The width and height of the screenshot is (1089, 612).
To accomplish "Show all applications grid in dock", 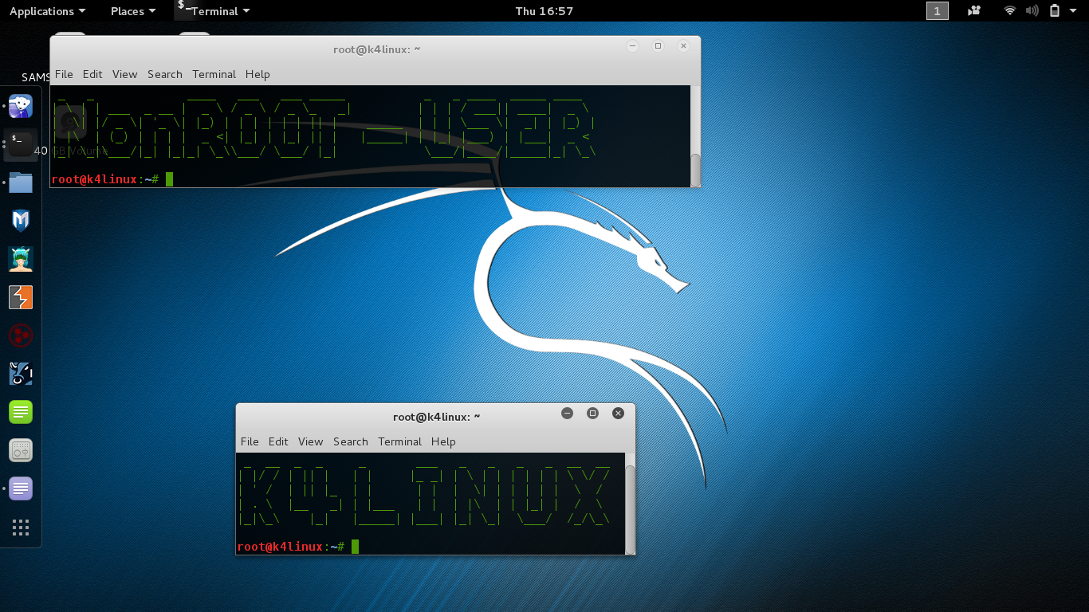I will [21, 528].
